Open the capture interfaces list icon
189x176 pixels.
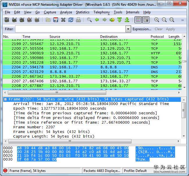tap(7, 20)
